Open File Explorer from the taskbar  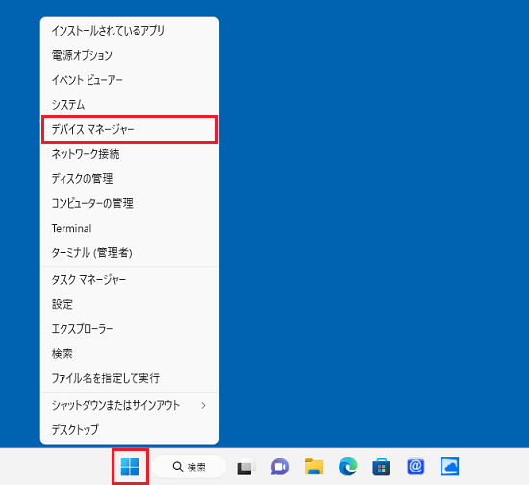tap(314, 467)
